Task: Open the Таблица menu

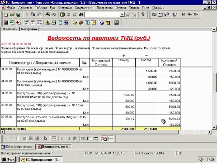Action: [x=41, y=8]
